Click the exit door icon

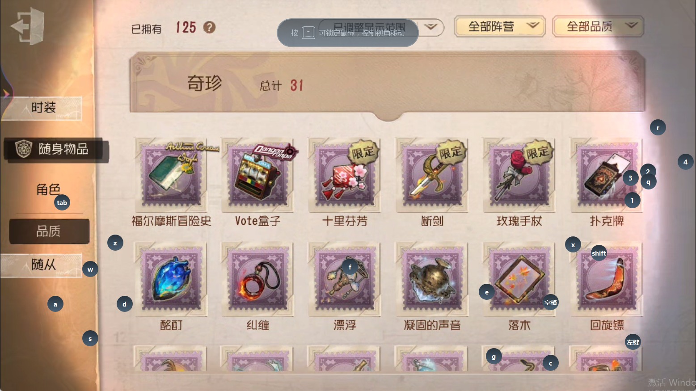coord(28,26)
